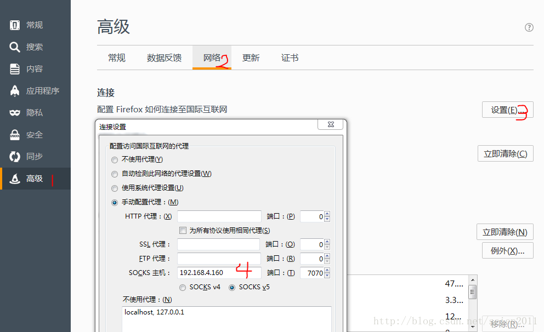Viewport: 544px width, 332px height.
Task: Open the help question mark icon
Action: pyautogui.click(x=529, y=27)
